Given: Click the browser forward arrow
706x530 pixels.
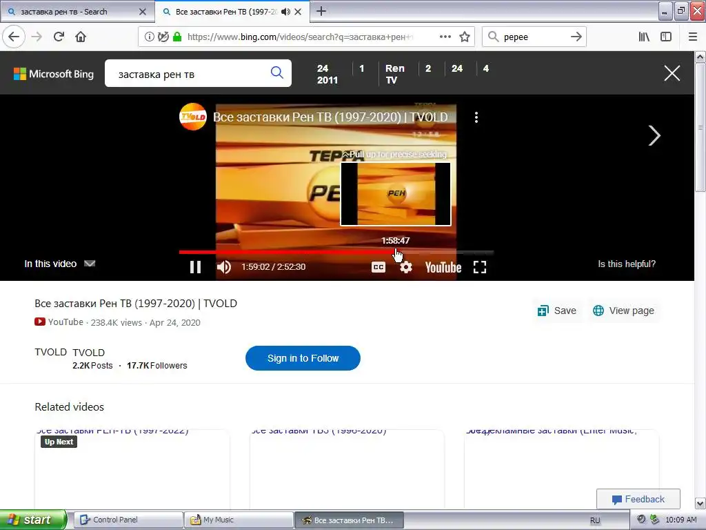Looking at the screenshot, I should pyautogui.click(x=37, y=37).
